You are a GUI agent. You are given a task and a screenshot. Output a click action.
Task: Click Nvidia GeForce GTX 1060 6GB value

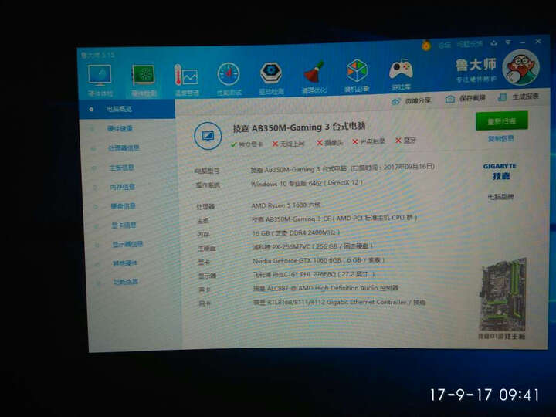point(318,260)
